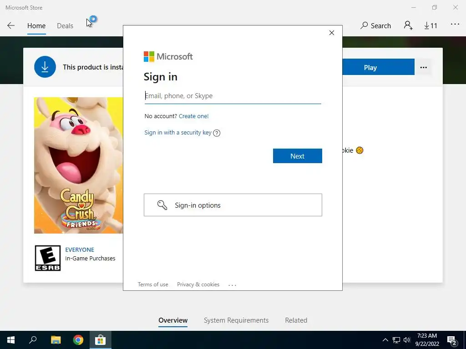Open Terms of use link

coord(153,284)
